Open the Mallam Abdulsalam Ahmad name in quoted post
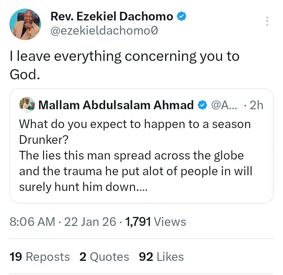 pos(116,105)
